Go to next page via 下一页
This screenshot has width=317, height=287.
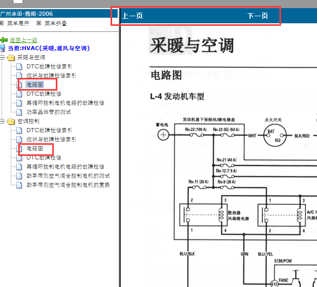[x=258, y=16]
